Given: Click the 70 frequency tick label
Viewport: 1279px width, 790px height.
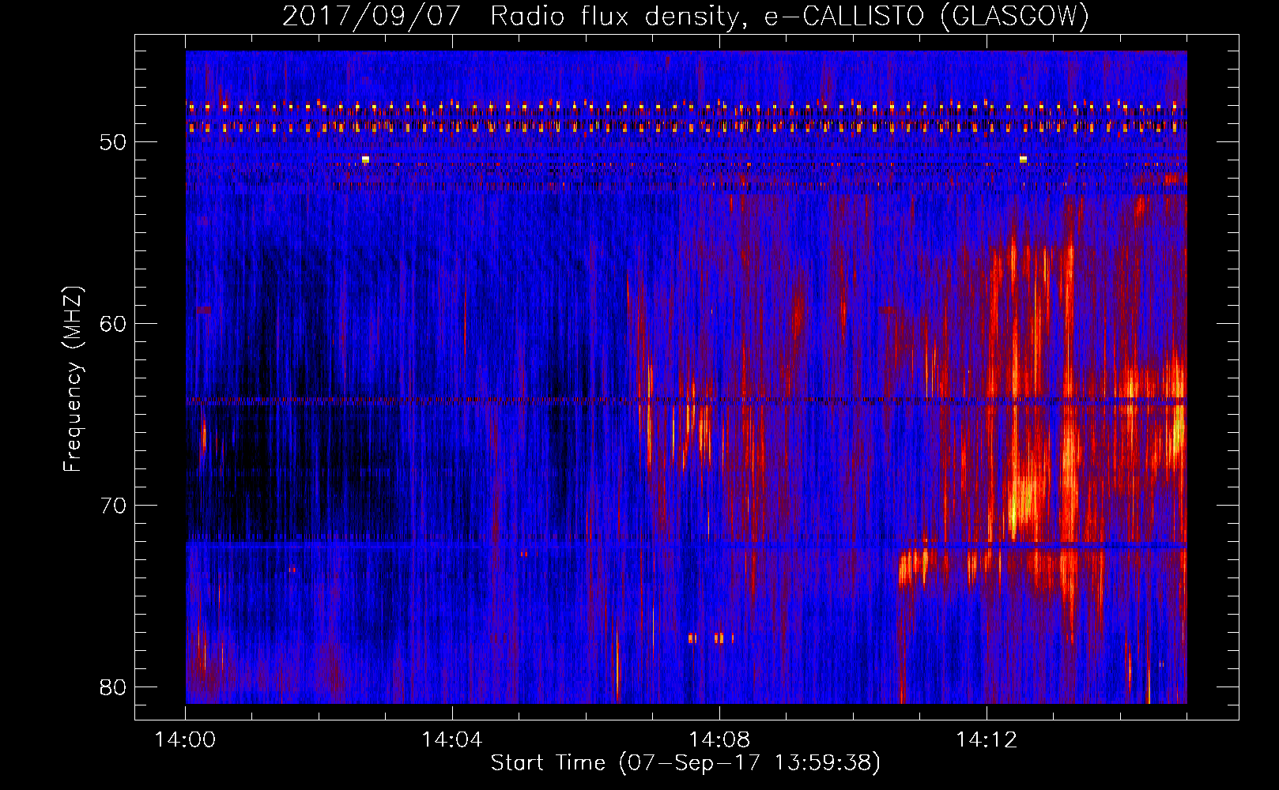Looking at the screenshot, I should [x=113, y=506].
